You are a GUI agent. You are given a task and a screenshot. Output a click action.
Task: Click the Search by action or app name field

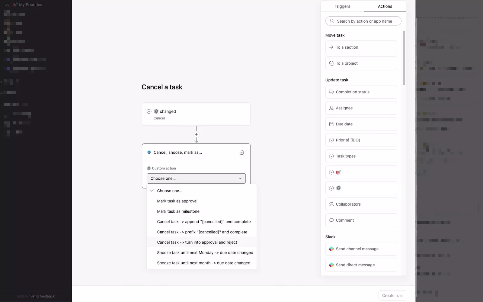[363, 21]
